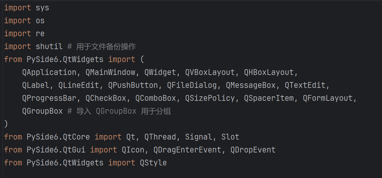Click the sys module name
The height and width of the screenshot is (178, 382).
click(x=42, y=8)
